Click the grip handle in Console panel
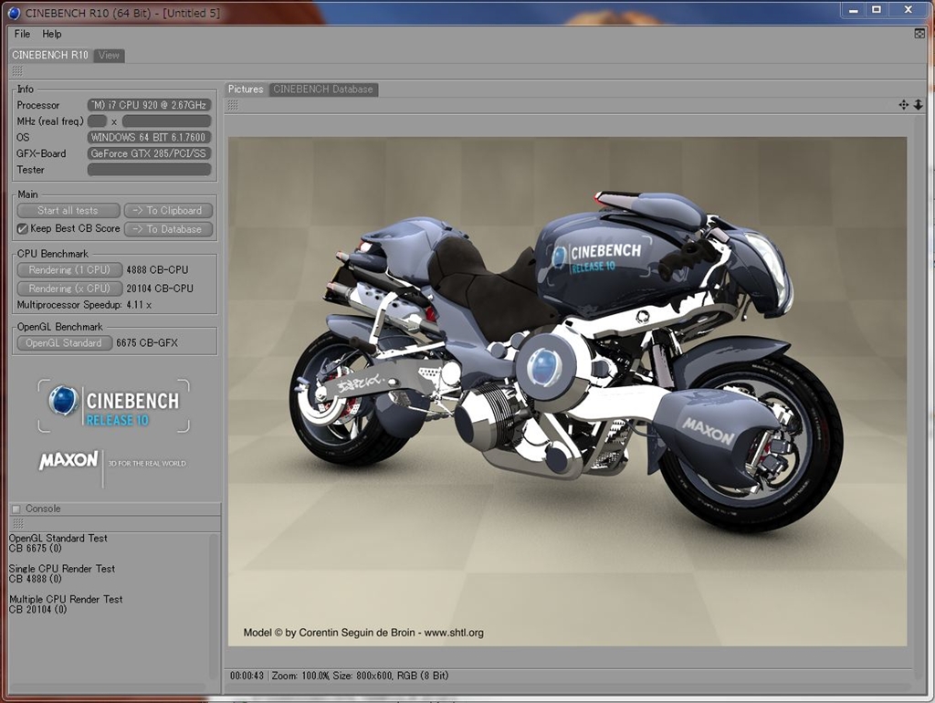The image size is (935, 703). [x=18, y=523]
